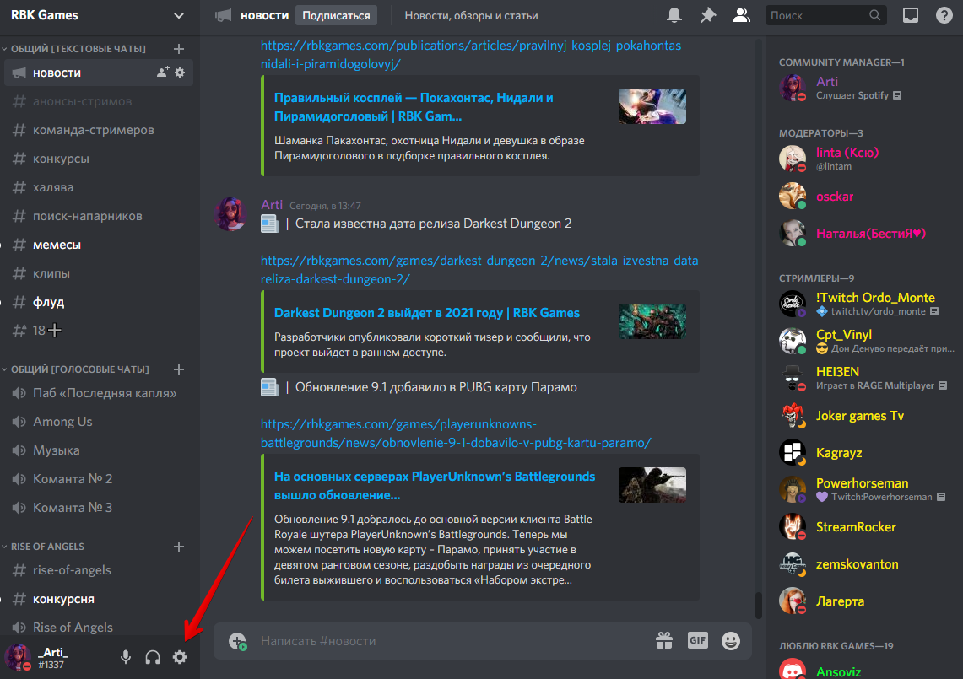
Task: View the cosplay article thumbnail
Action: (652, 106)
